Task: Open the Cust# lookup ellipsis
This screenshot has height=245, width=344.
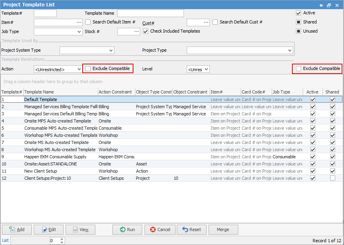Action: point(206,22)
